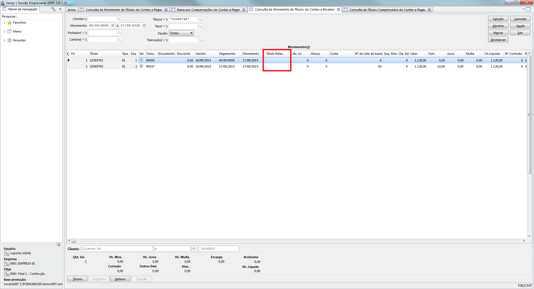Open the calendar for Movimento start date
534x289 pixels.
(x=113, y=26)
